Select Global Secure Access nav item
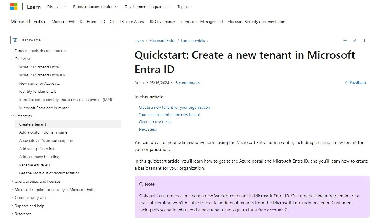 tap(127, 22)
